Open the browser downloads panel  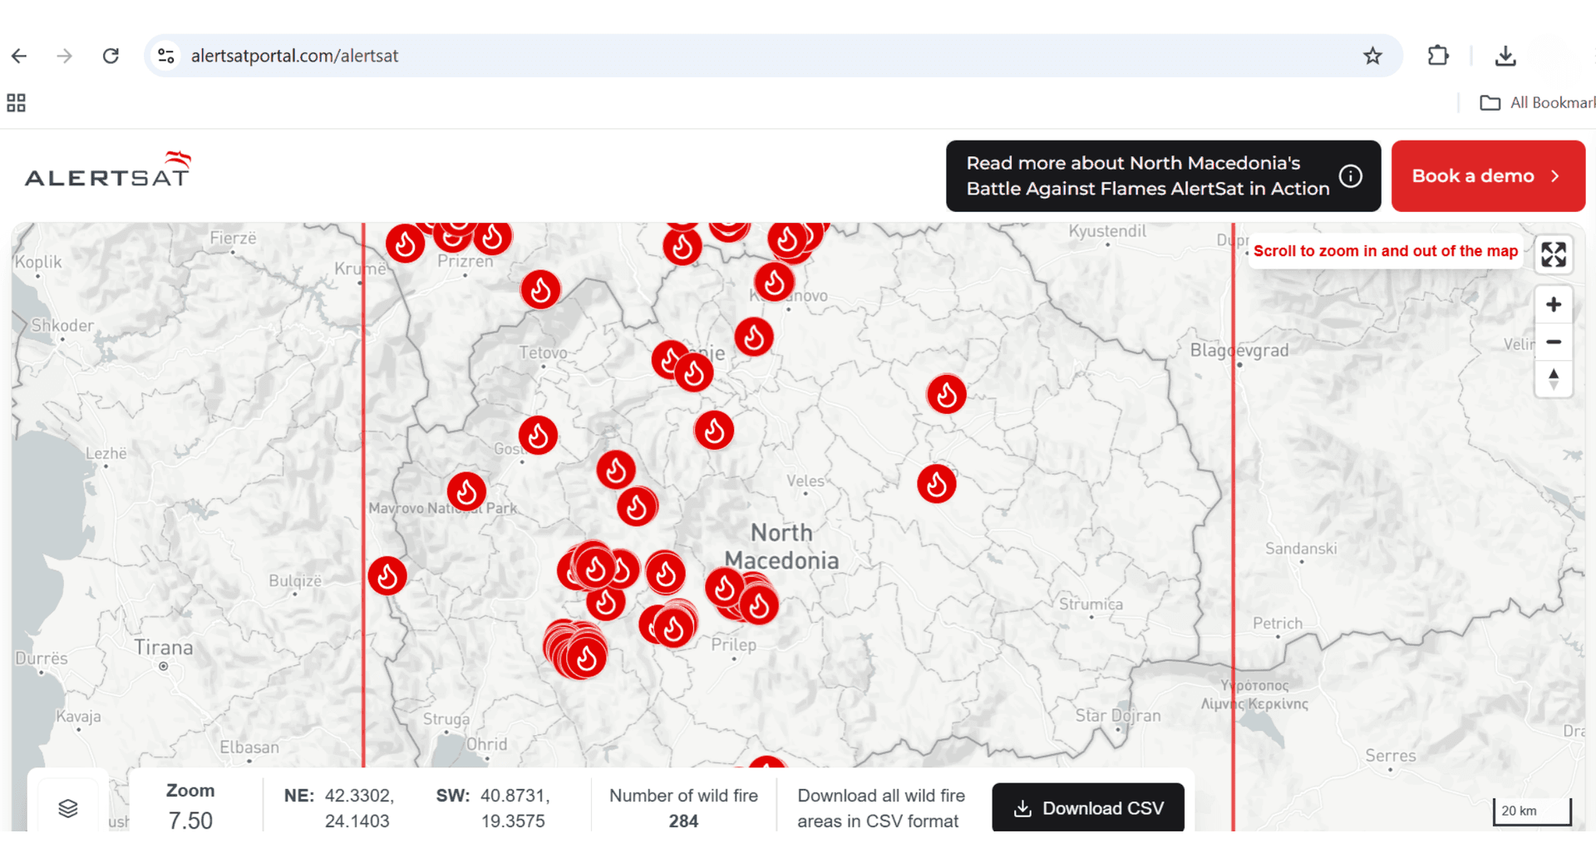pos(1505,55)
